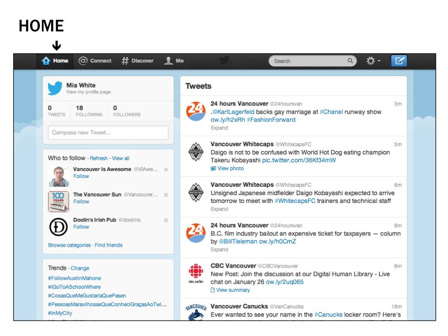Open the ow.ly/h0CmZ link
The height and width of the screenshot is (336, 448).
pos(277,241)
